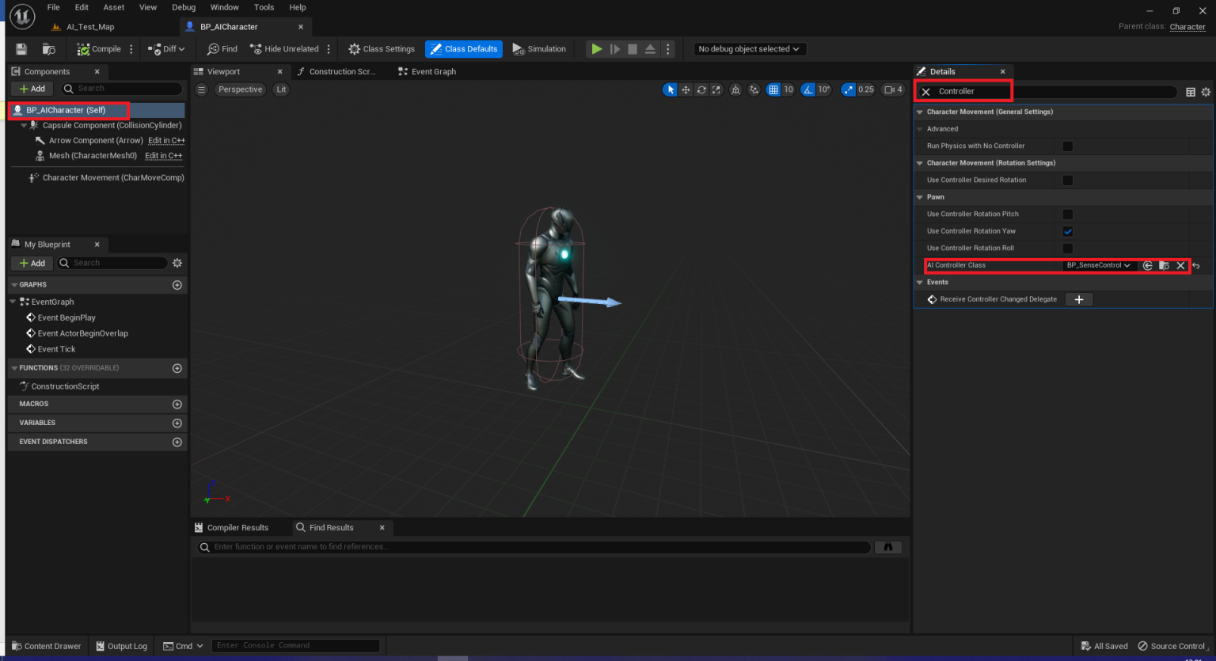Browse to BP_SenseControl in Content Browser
1216x661 pixels.
click(x=1164, y=265)
